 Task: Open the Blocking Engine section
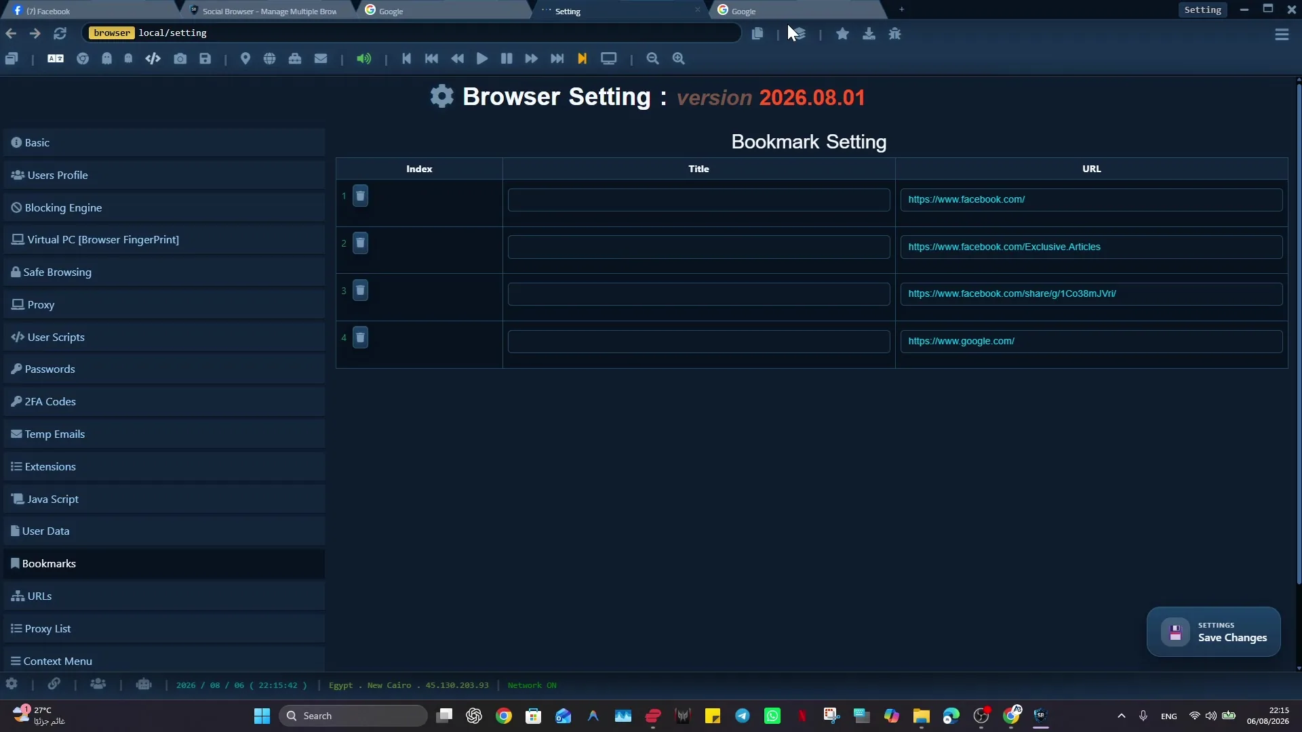[164, 208]
